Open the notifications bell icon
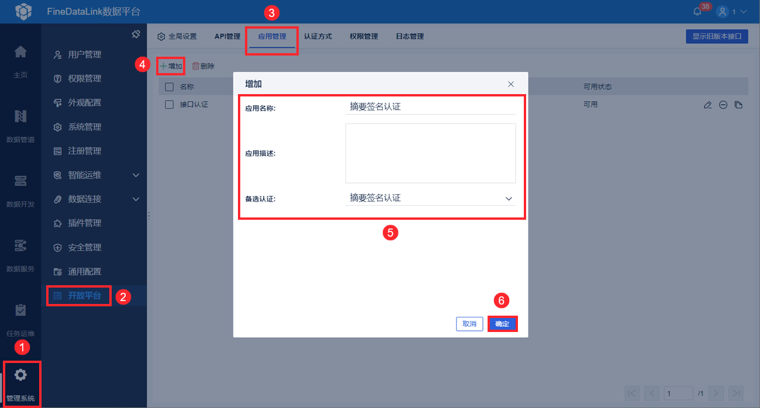This screenshot has height=408, width=760. tap(697, 11)
